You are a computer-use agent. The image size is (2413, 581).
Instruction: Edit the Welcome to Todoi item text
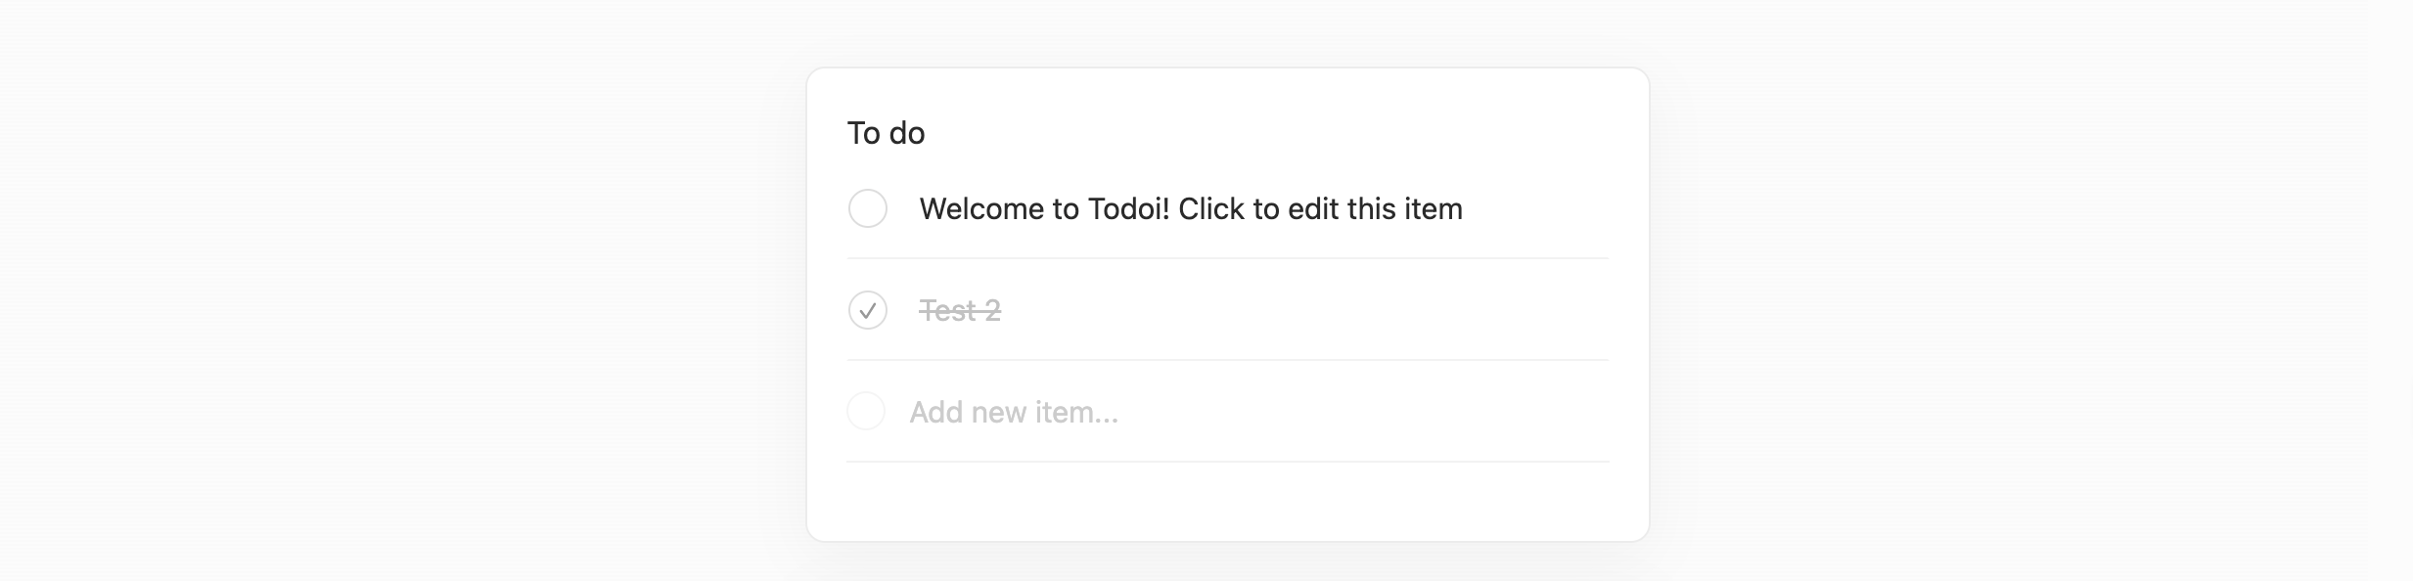(1190, 209)
